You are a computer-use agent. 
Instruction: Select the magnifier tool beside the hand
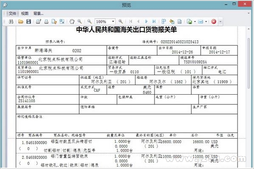80,22
